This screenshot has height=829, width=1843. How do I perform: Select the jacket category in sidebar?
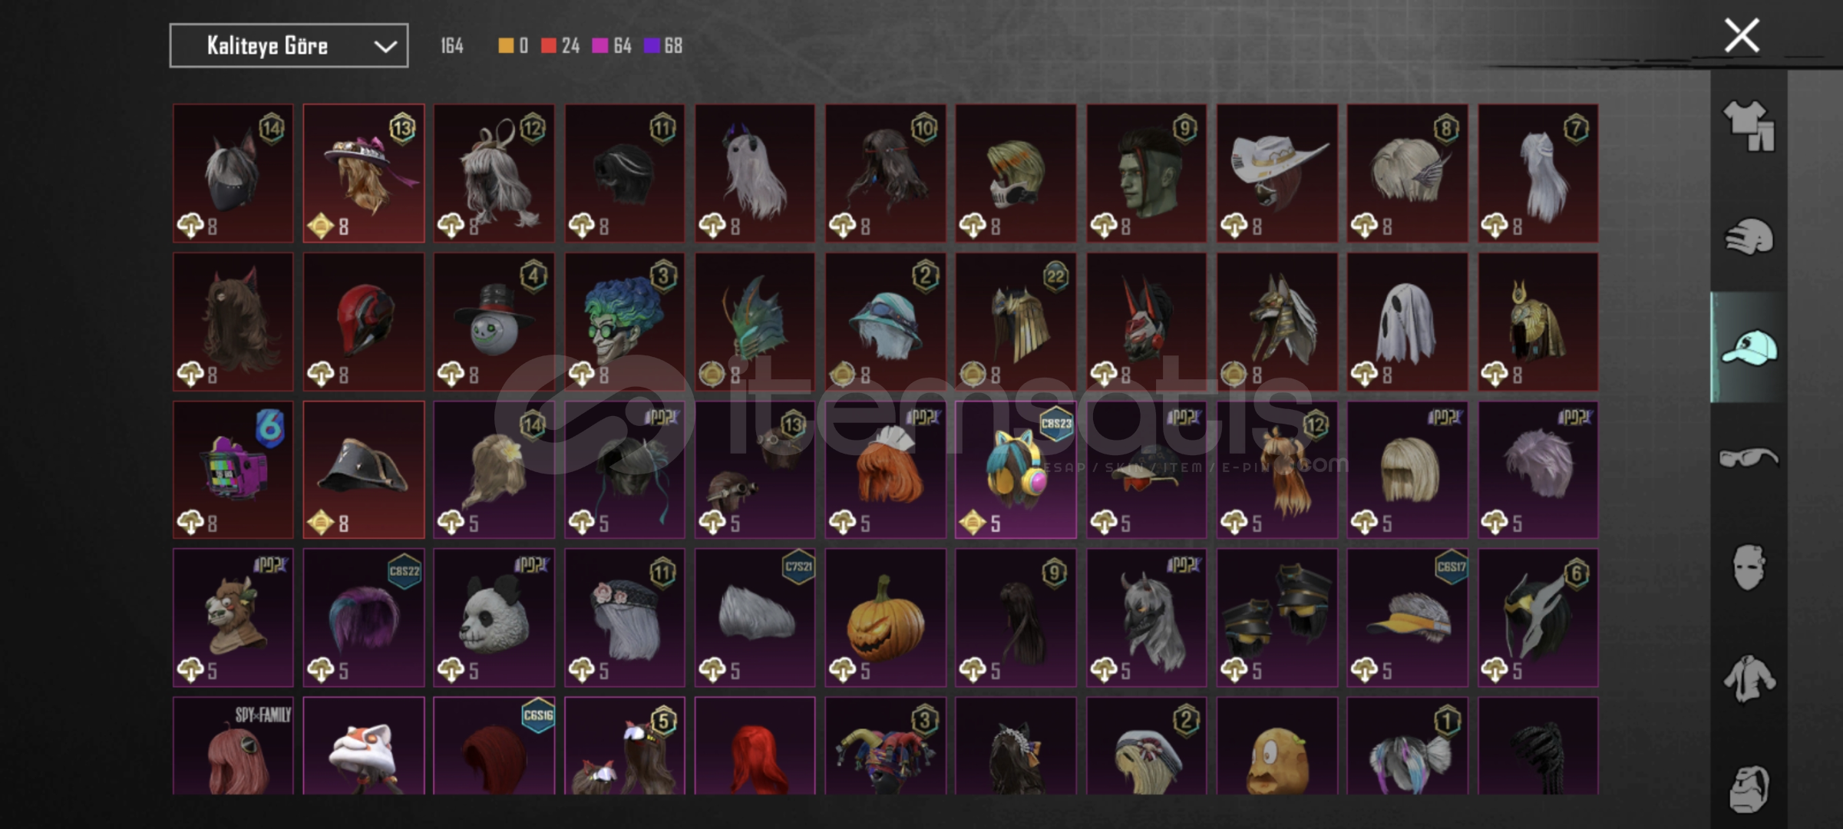click(x=1749, y=679)
